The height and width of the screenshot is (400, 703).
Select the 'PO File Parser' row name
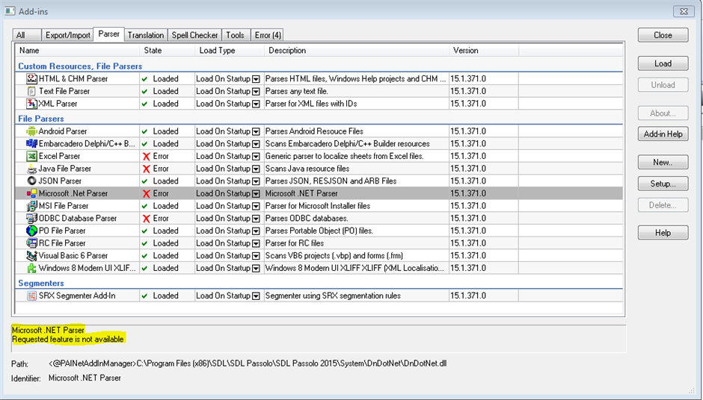(62, 231)
